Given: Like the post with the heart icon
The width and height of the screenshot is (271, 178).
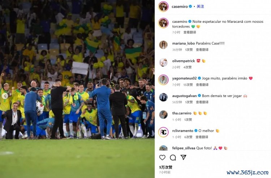Looking at the screenshot, I should pyautogui.click(x=162, y=157).
